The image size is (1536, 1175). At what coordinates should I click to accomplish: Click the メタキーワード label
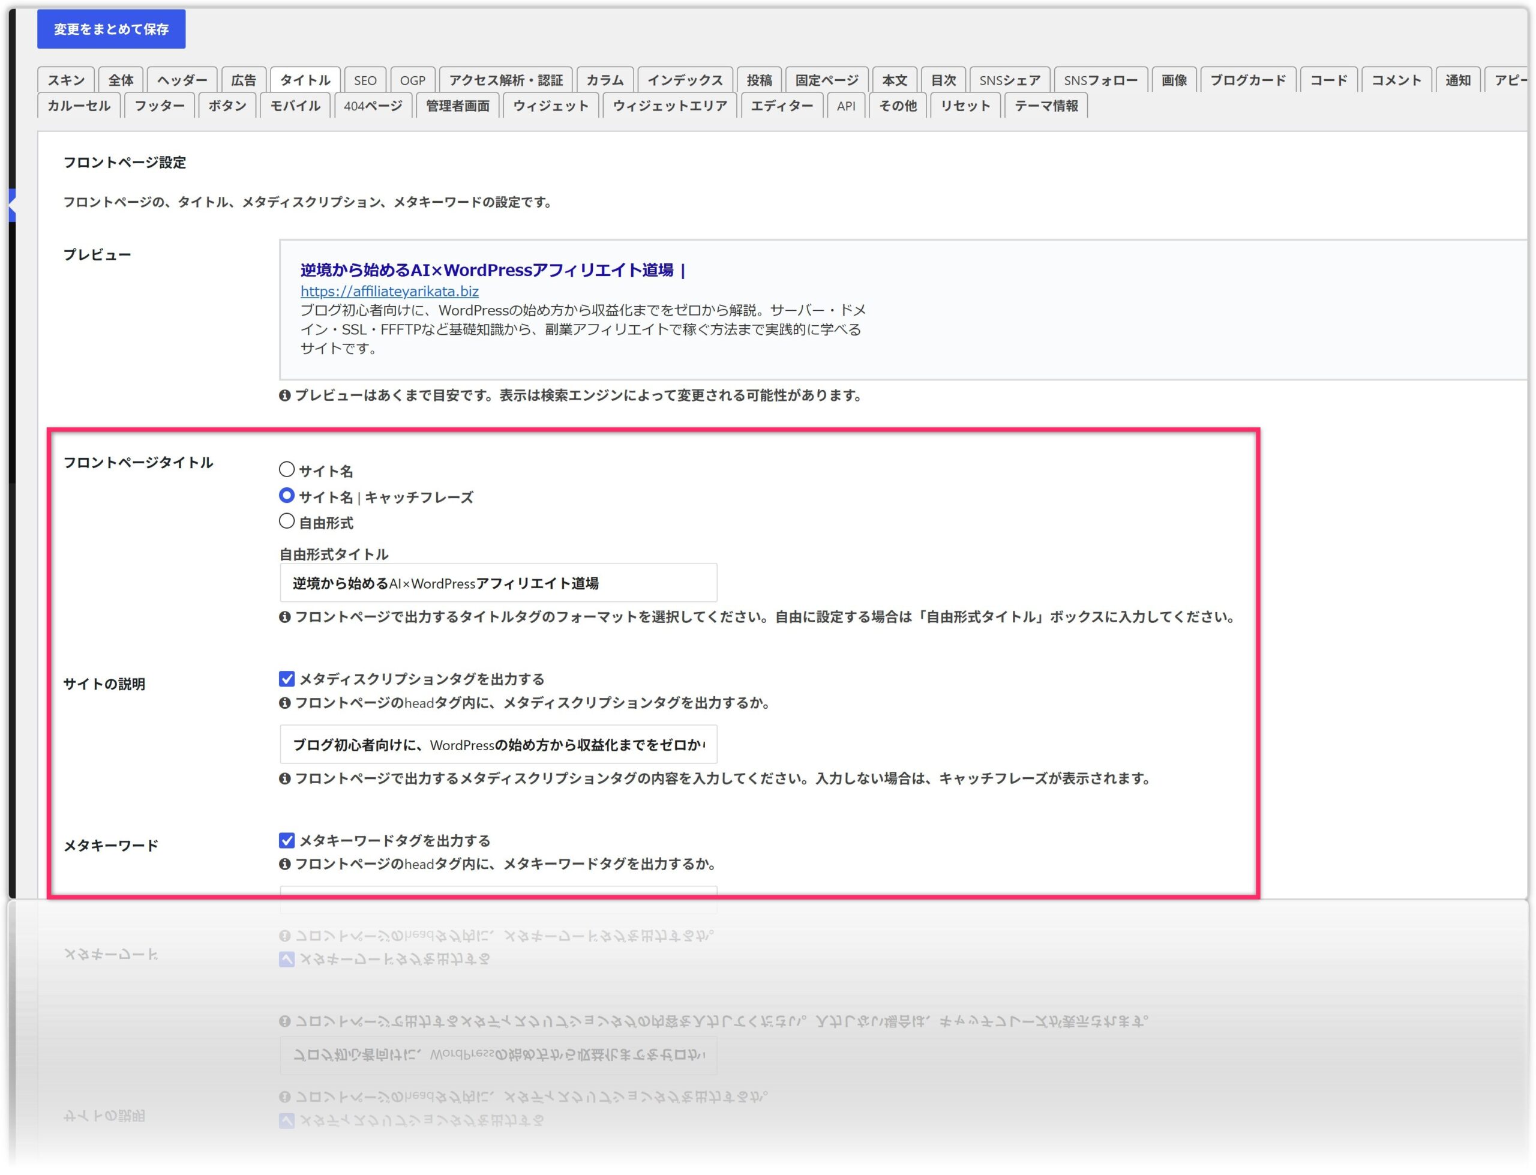point(110,846)
